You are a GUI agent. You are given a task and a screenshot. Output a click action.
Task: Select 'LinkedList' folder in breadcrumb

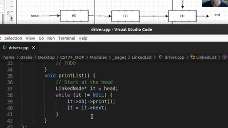click(x=142, y=57)
